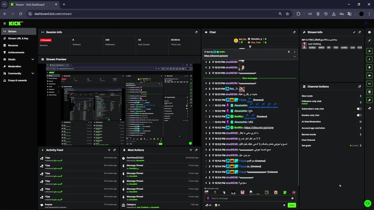Click the share icon at the rail bottom
The width and height of the screenshot is (374, 210).
369,108
